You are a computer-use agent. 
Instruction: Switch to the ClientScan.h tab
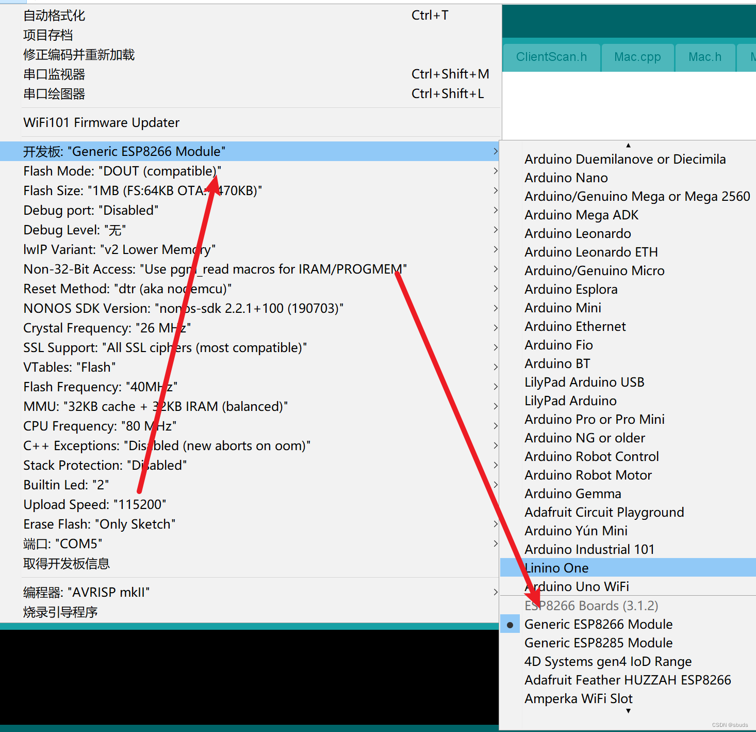click(x=551, y=57)
